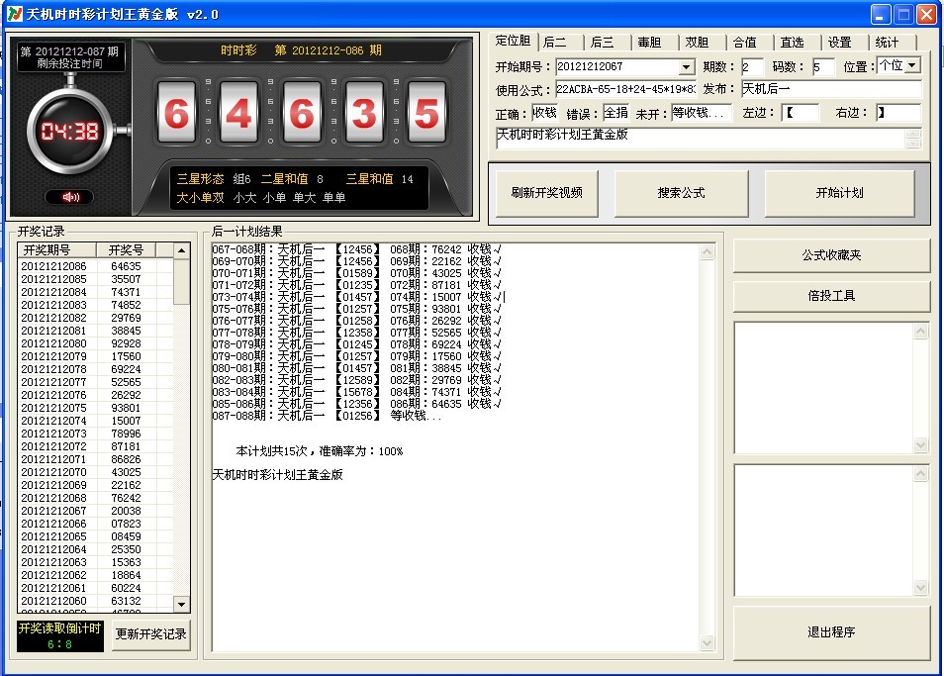Switch to the 合值 tab
The height and width of the screenshot is (676, 944).
(745, 43)
